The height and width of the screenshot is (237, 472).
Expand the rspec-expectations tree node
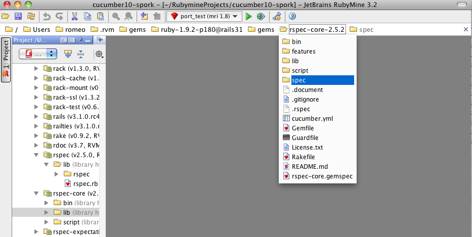point(36,231)
